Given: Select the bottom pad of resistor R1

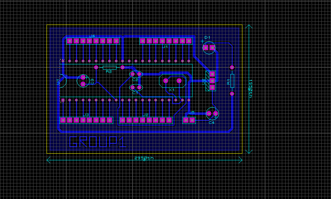Looking at the screenshot, I should (x=232, y=94).
